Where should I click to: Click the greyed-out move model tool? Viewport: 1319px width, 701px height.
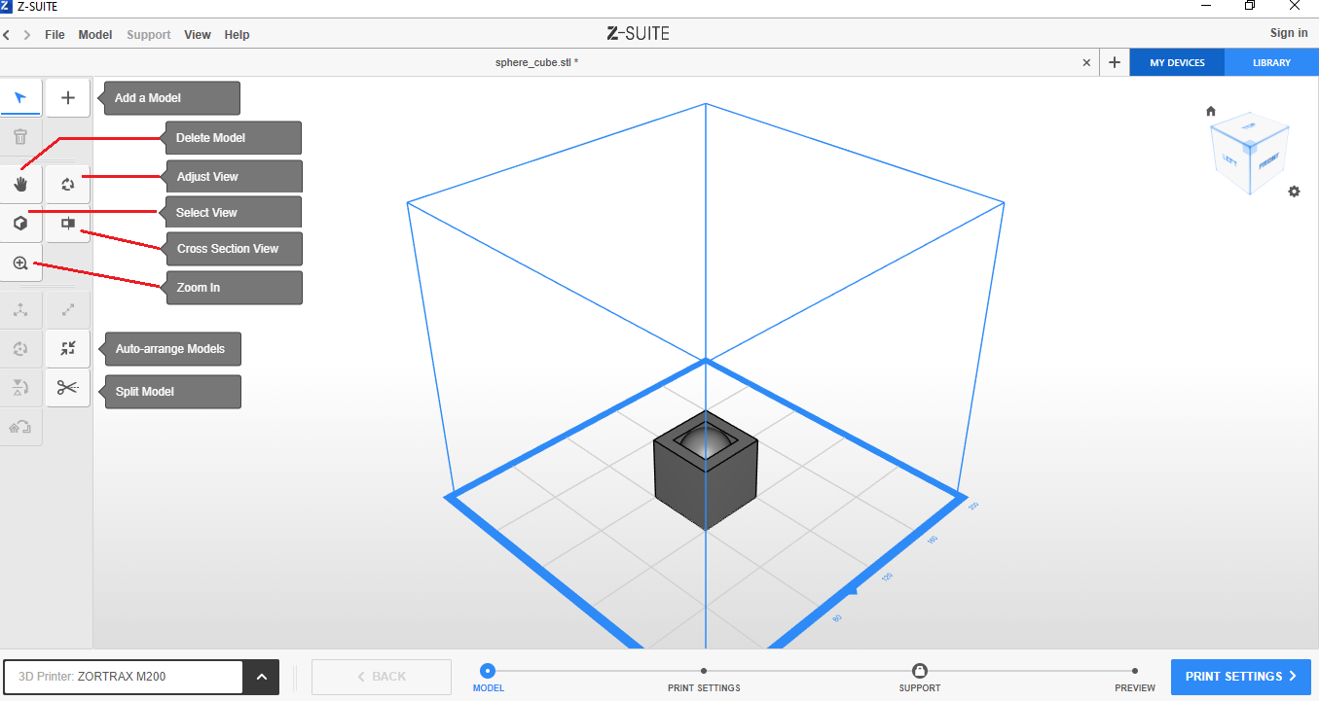click(20, 310)
